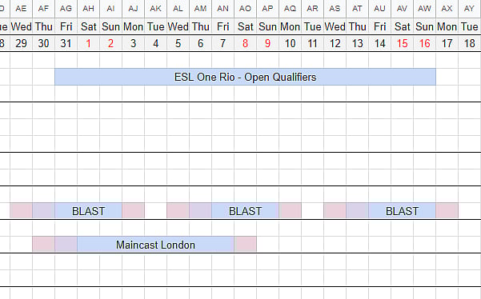Click the Sat cell above date 15
This screenshot has height=299, width=481.
pyautogui.click(x=402, y=26)
